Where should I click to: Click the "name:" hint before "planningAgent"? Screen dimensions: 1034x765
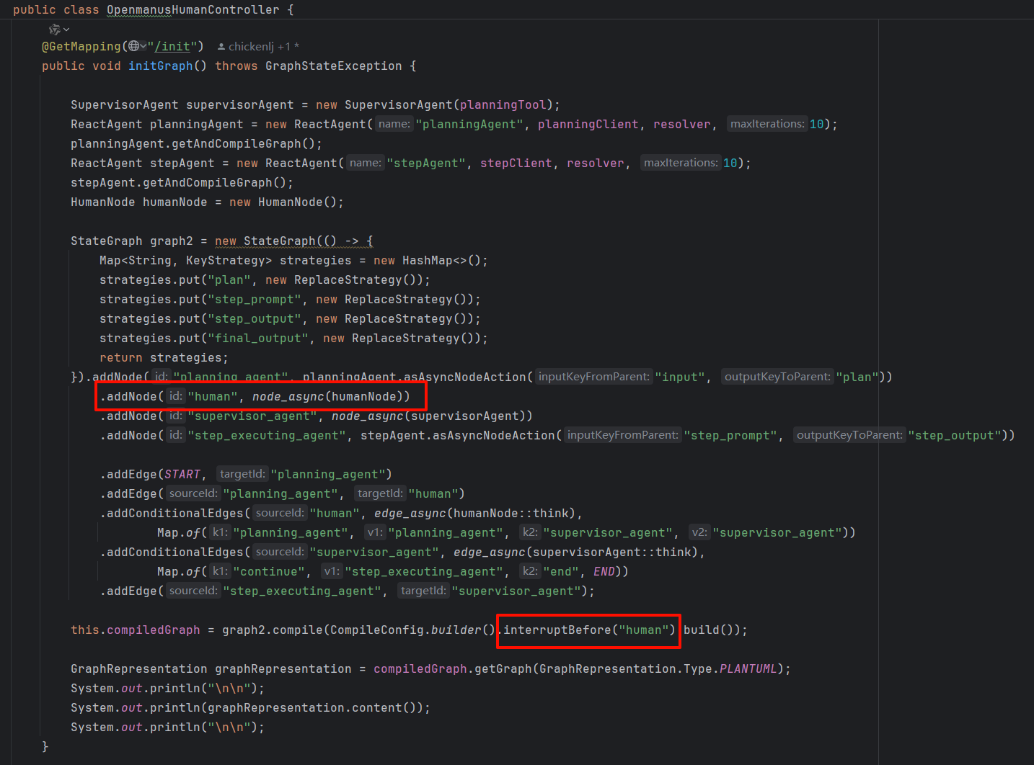(394, 124)
